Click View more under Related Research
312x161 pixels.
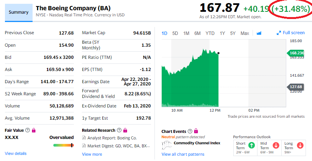pyautogui.click(x=92, y=154)
